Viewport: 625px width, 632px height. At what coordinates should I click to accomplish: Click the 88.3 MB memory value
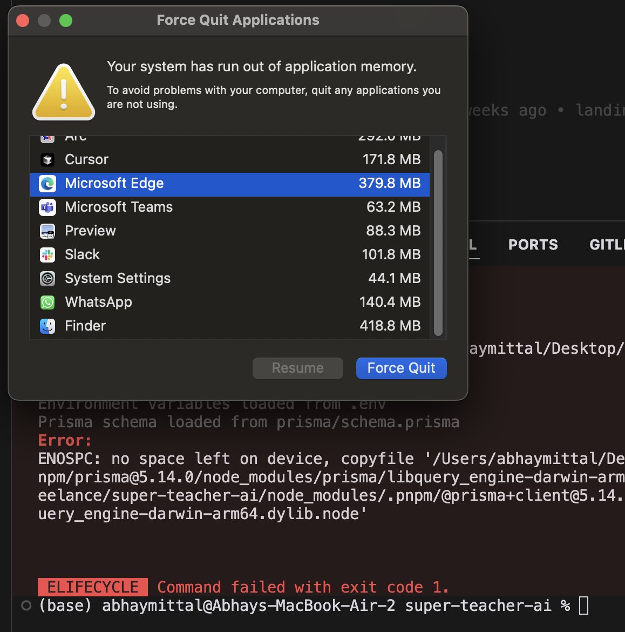click(393, 231)
